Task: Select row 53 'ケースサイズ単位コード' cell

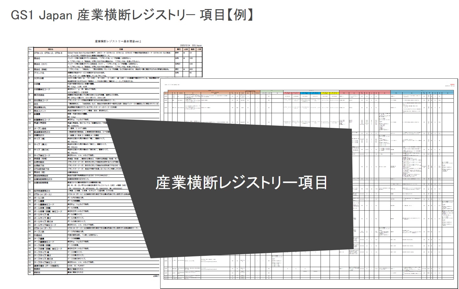Action: click(50, 262)
